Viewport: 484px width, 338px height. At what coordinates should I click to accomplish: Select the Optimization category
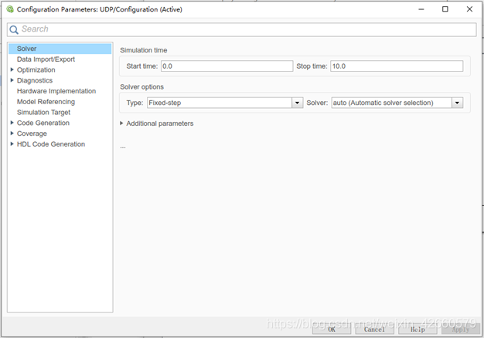tap(36, 70)
